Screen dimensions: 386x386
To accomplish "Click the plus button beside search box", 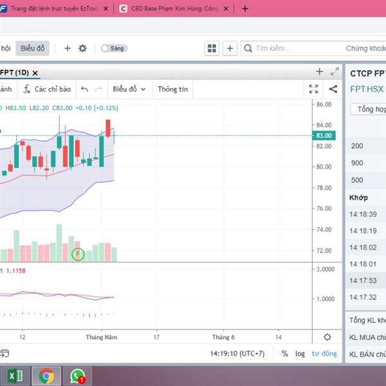I will coord(230,48).
